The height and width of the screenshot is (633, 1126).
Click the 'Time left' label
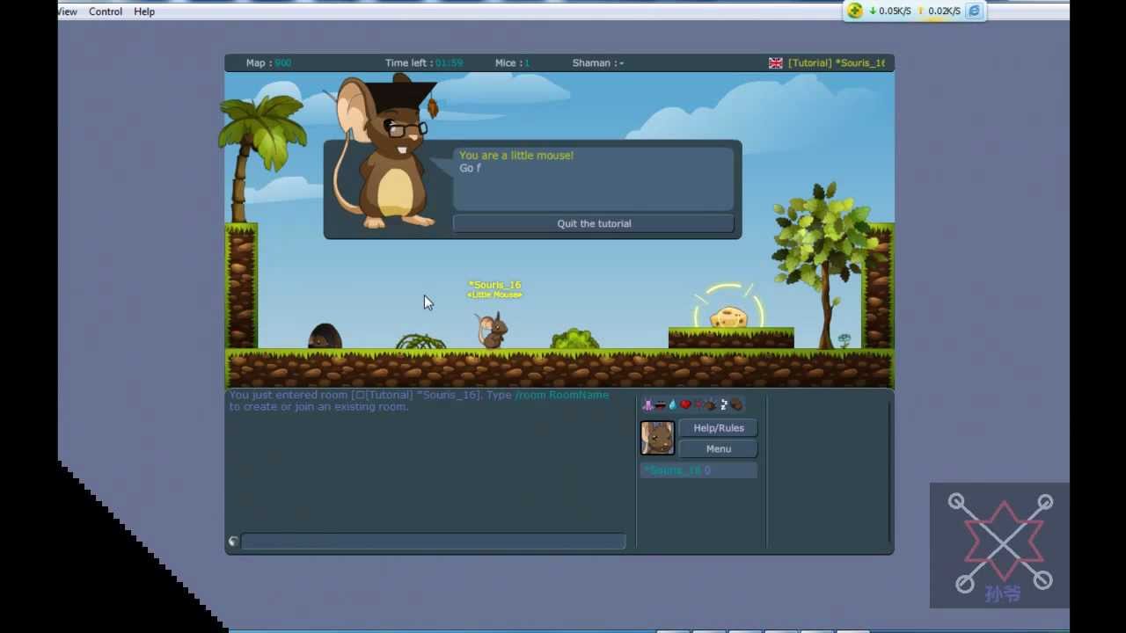tap(409, 63)
